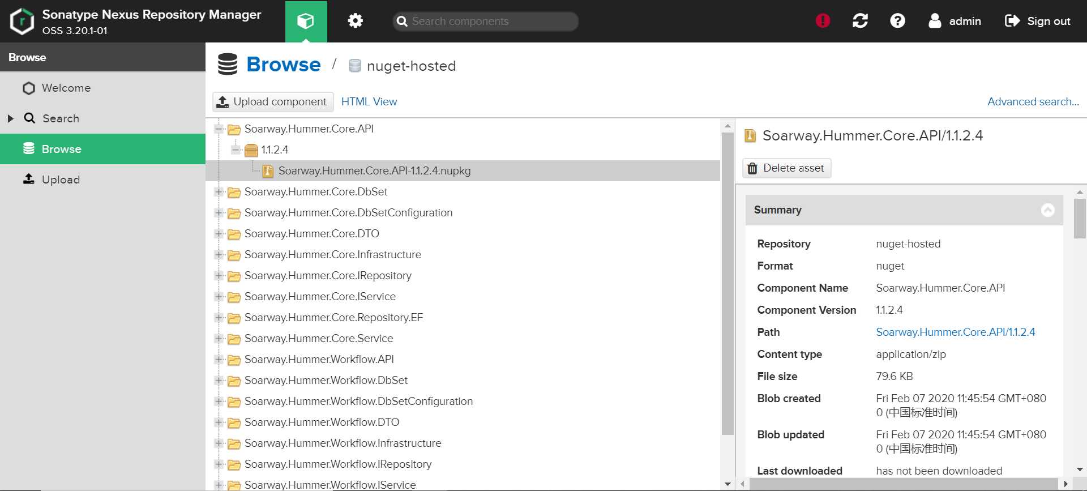Expand Soarway.Hummer.Core.IService folder
Viewport: 1087px width, 491px height.
coord(219,297)
